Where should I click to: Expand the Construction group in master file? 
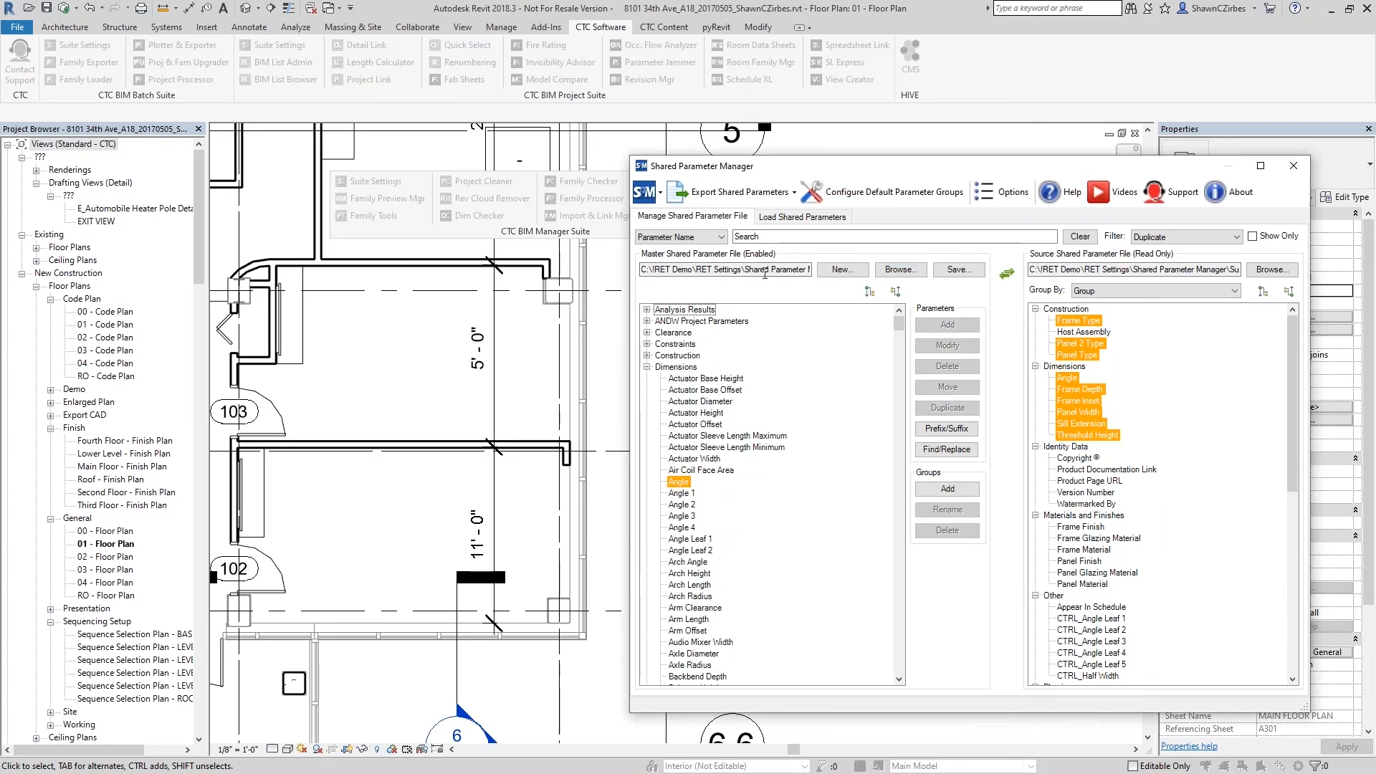647,355
